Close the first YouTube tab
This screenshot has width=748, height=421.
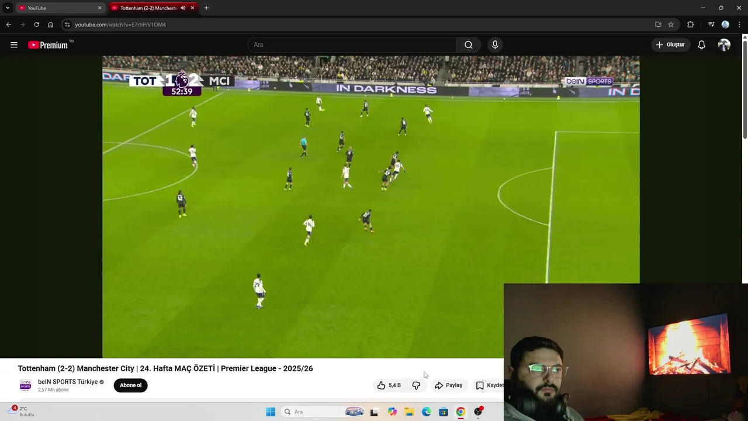point(99,8)
